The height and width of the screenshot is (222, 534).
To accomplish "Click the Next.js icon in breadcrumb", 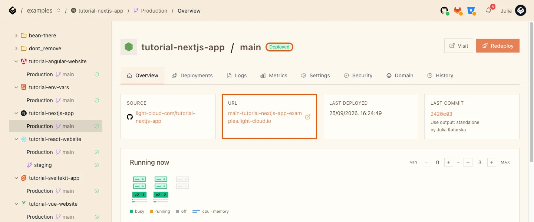I will pyautogui.click(x=73, y=11).
